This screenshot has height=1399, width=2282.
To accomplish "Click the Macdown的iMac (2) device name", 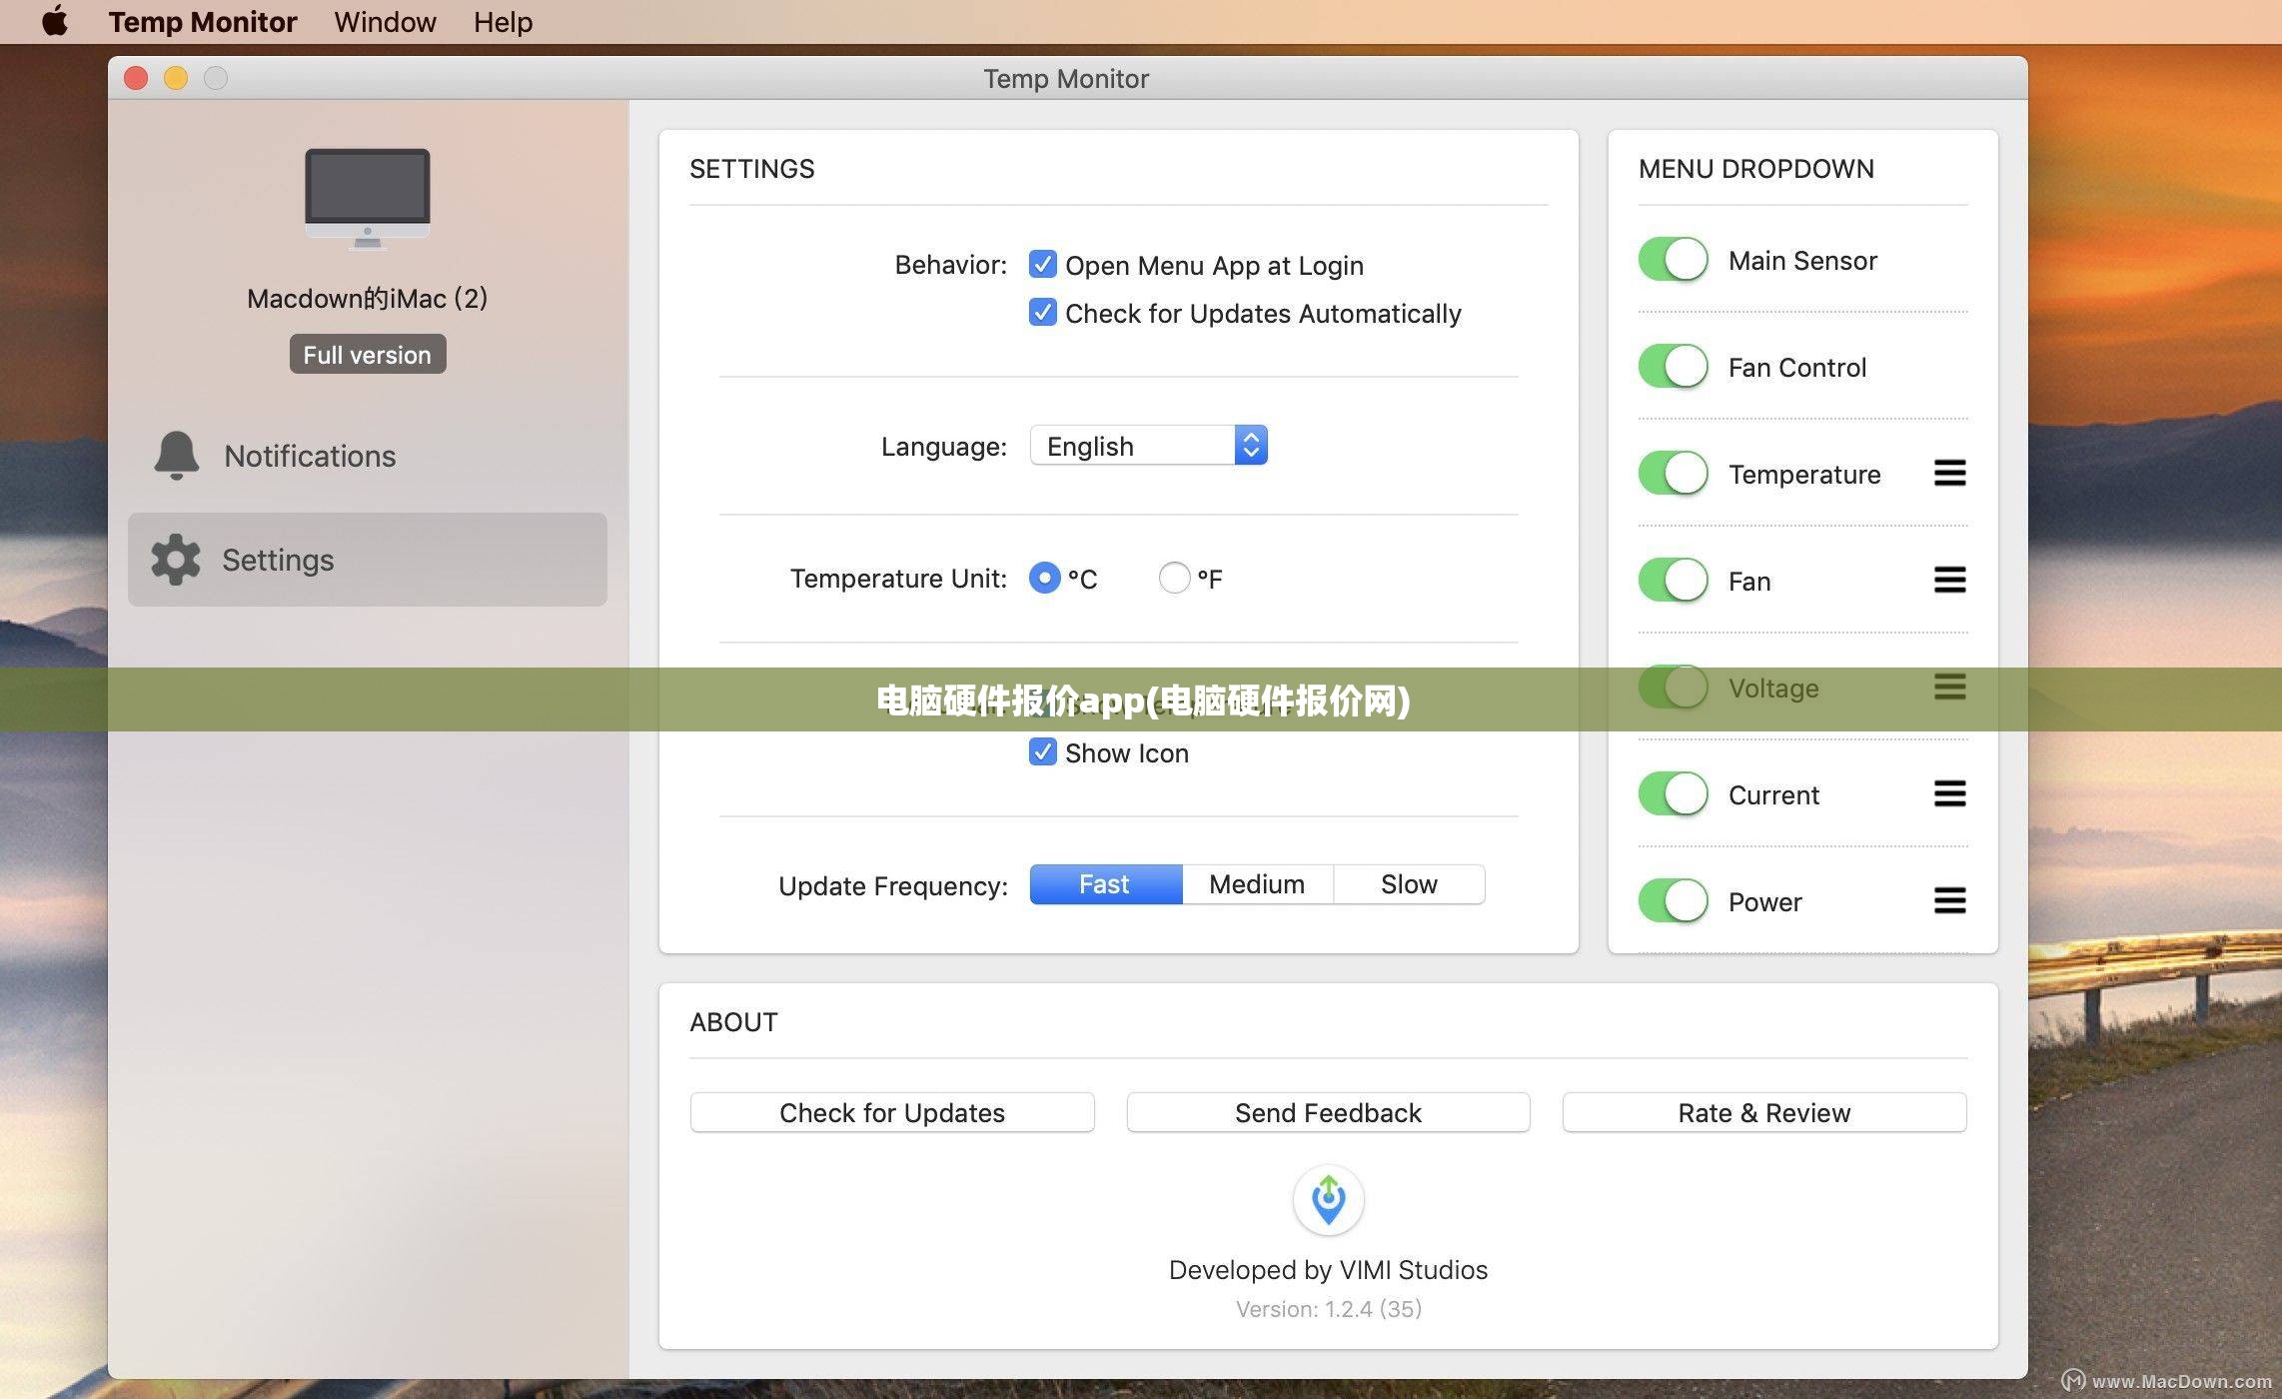I will 368,299.
